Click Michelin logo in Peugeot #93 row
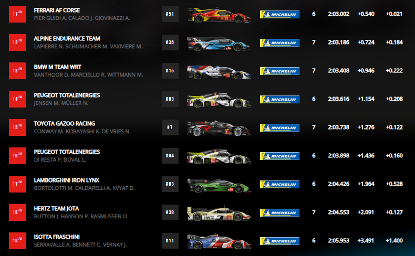The height and width of the screenshot is (256, 415). pos(279,99)
